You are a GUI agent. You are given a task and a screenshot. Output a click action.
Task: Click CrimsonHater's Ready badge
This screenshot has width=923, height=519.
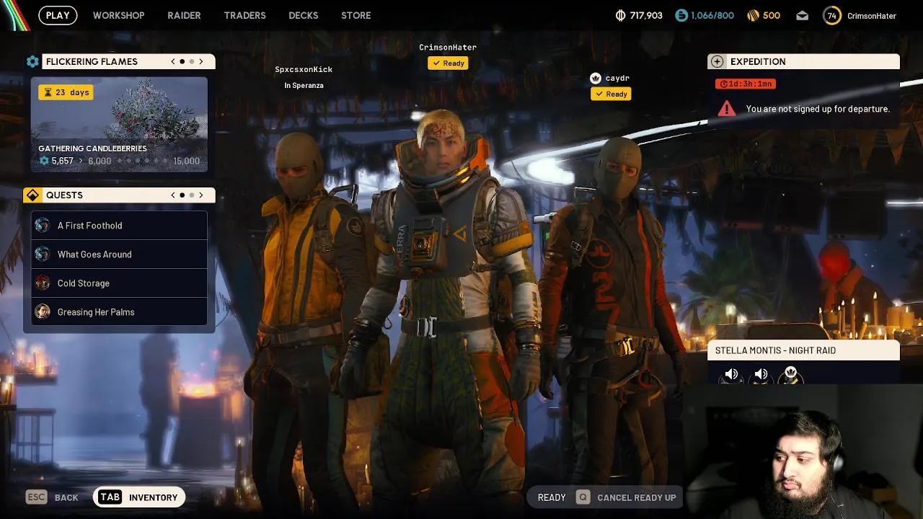pos(449,63)
